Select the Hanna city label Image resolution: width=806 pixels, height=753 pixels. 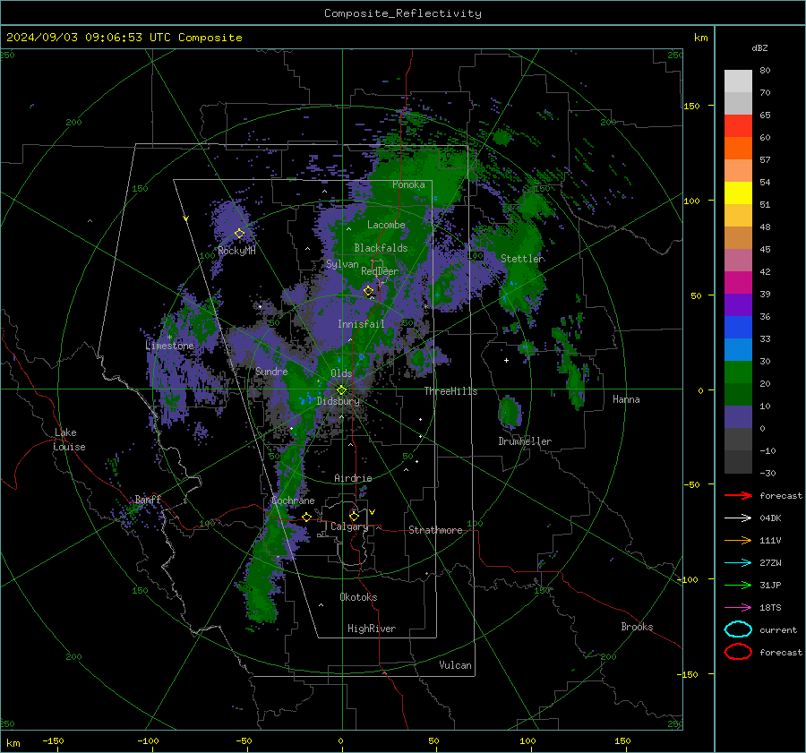pyautogui.click(x=626, y=399)
